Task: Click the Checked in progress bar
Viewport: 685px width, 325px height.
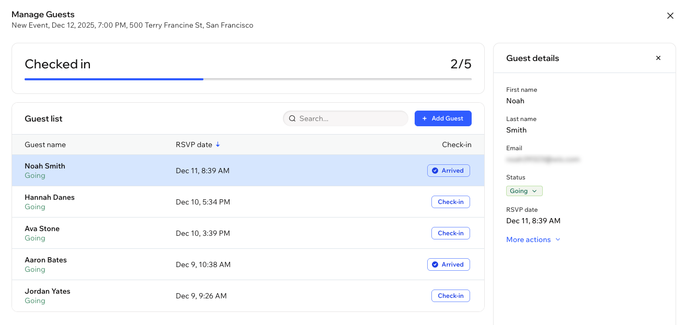Action: coord(248,79)
